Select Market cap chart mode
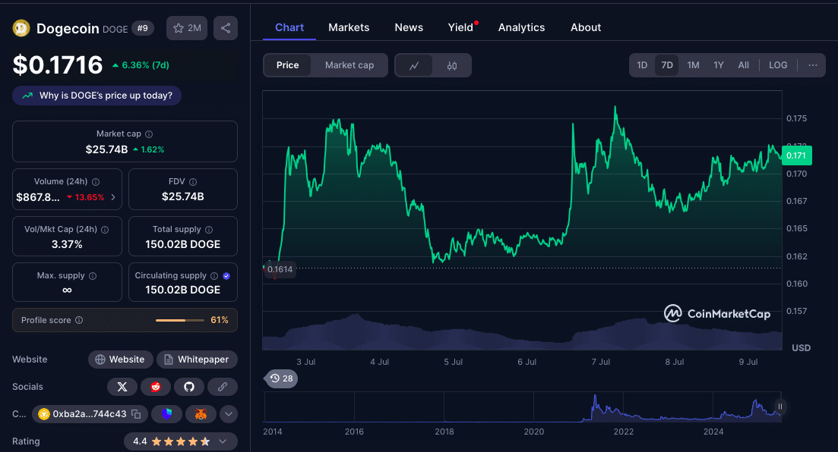 pos(349,65)
